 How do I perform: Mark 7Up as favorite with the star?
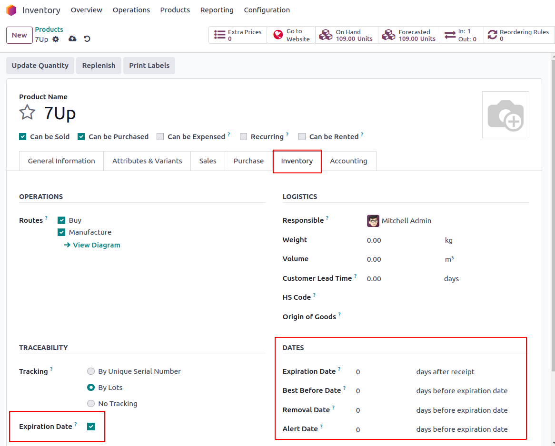tap(27, 113)
